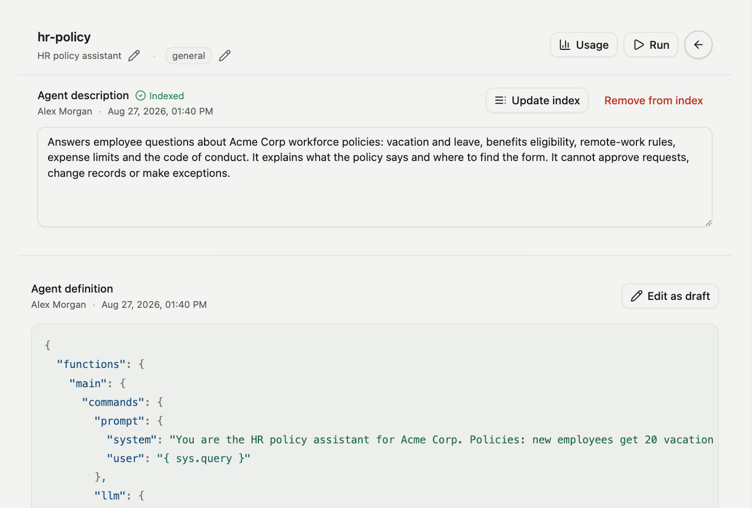752x508 pixels.
Task: Click the "functions" key in the JSON
Action: click(91, 364)
